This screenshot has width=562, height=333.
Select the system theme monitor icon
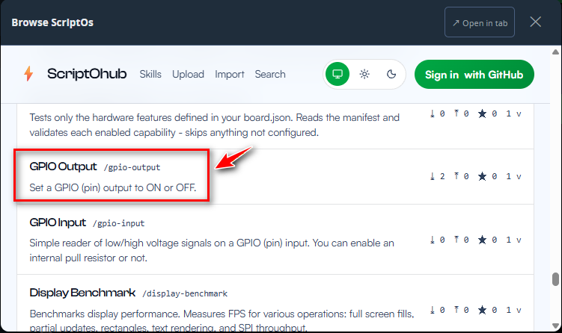click(337, 74)
